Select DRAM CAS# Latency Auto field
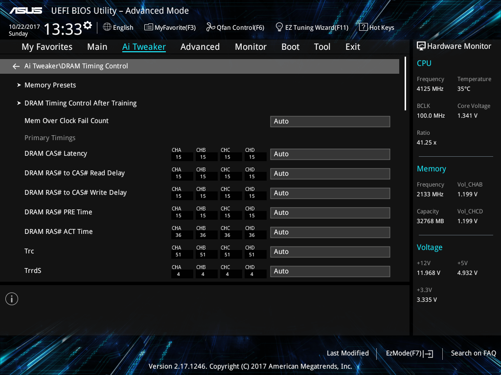 [x=330, y=154]
